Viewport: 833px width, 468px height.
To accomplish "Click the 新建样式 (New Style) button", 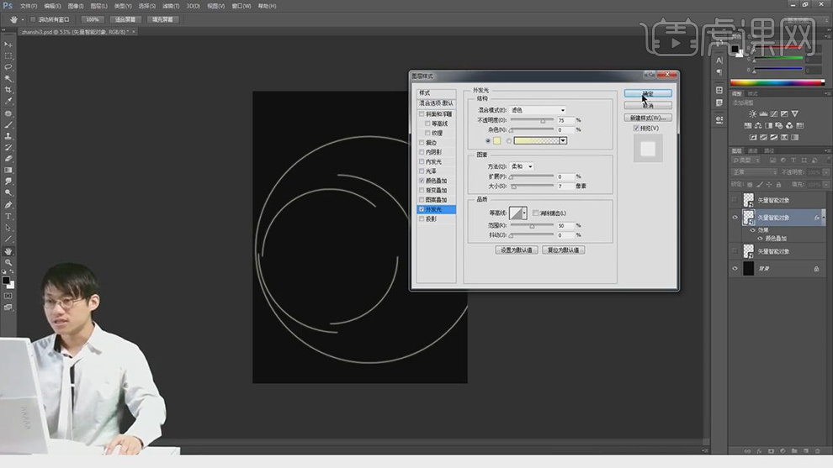I will tap(648, 118).
